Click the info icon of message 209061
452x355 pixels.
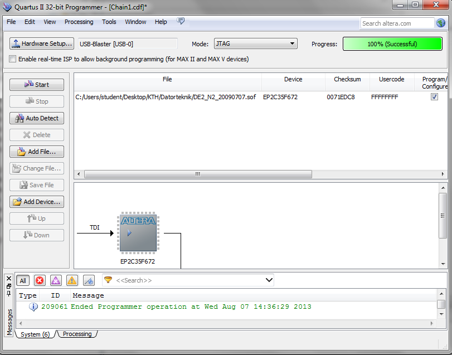[x=33, y=307]
